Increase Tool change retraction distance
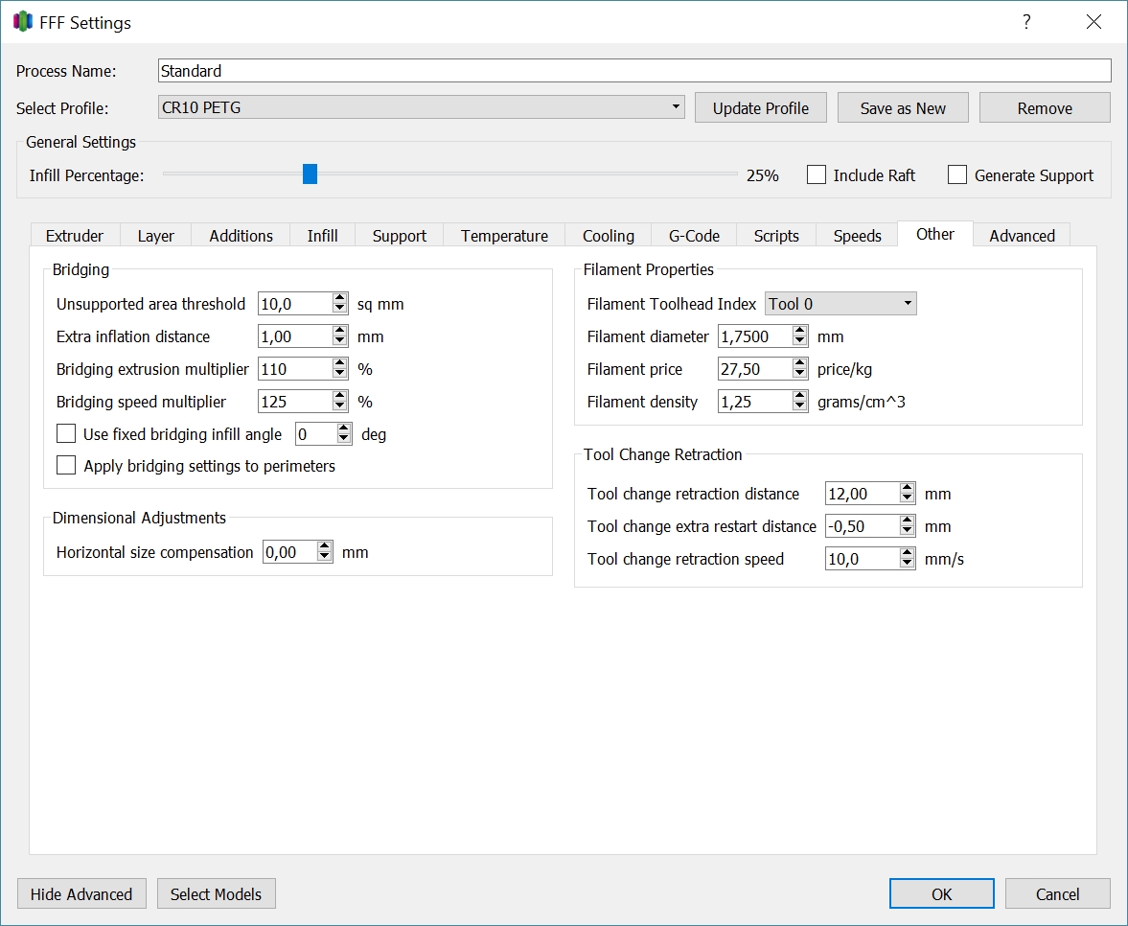1128x926 pixels. pyautogui.click(x=908, y=488)
